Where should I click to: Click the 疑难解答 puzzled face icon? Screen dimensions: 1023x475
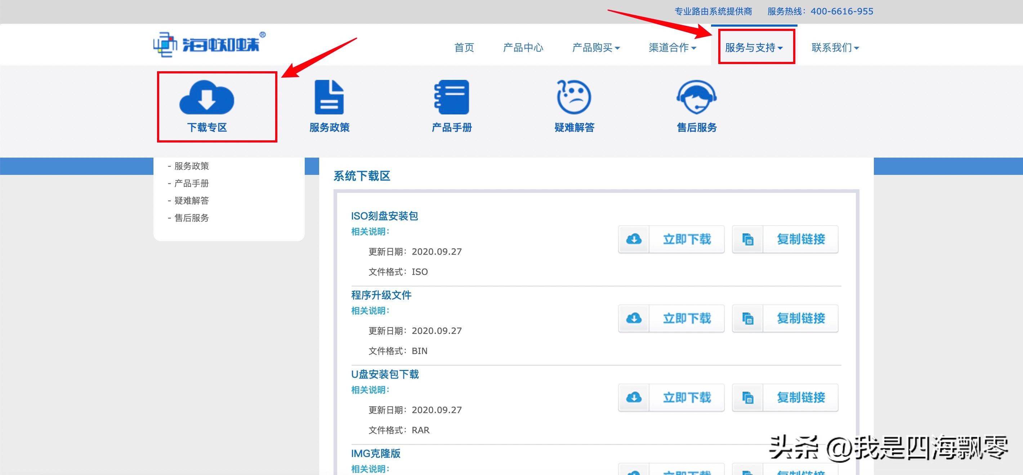click(x=574, y=97)
